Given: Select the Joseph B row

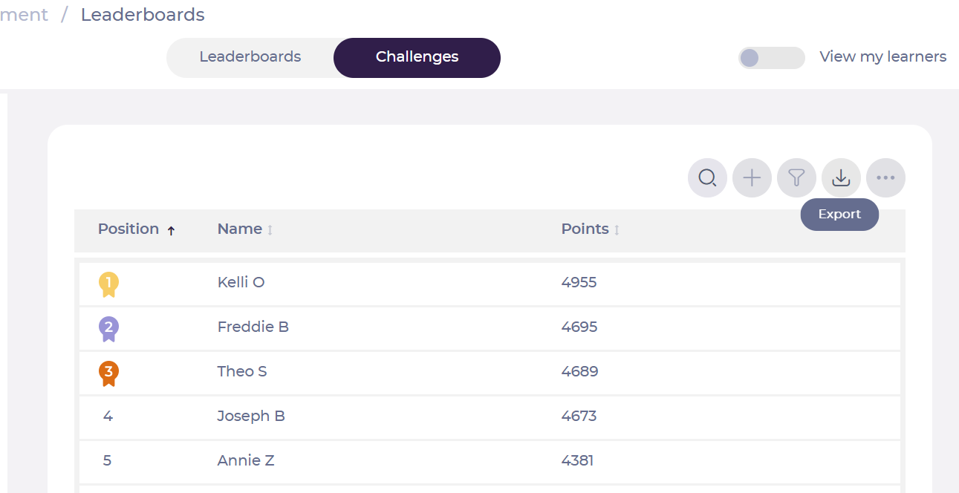Looking at the screenshot, I should (490, 417).
